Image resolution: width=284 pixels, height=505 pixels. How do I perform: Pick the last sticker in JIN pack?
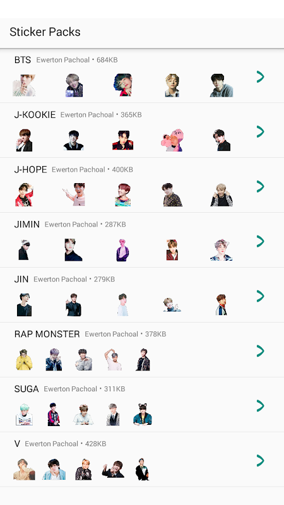(222, 305)
